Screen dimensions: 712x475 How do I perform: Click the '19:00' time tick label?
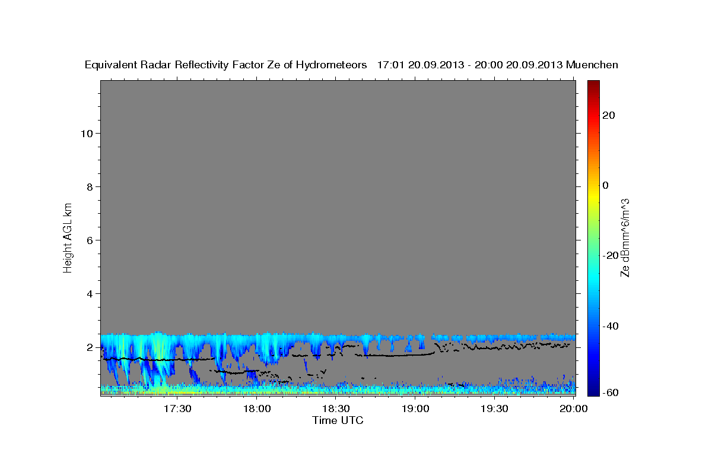tap(416, 408)
